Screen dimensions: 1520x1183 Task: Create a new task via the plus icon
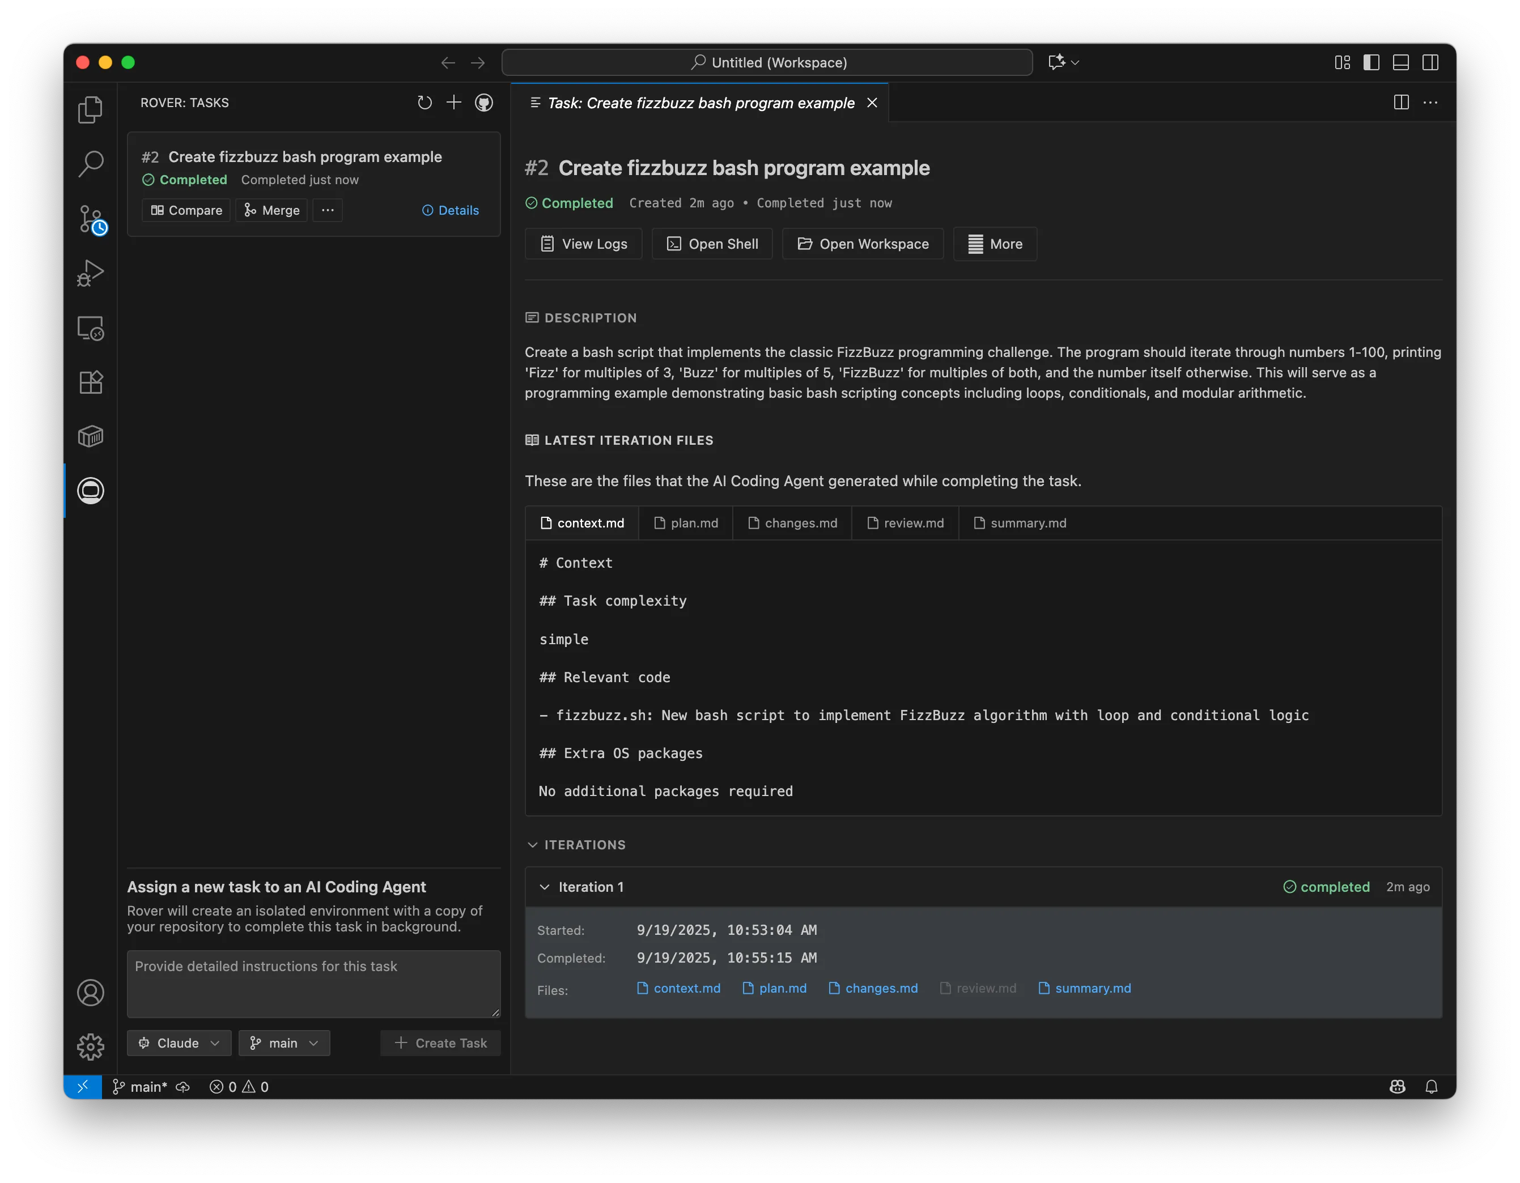tap(454, 103)
